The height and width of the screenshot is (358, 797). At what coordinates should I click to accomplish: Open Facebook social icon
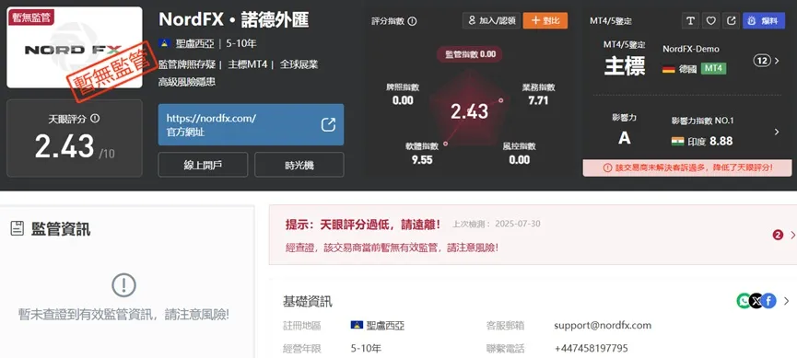[769, 301]
